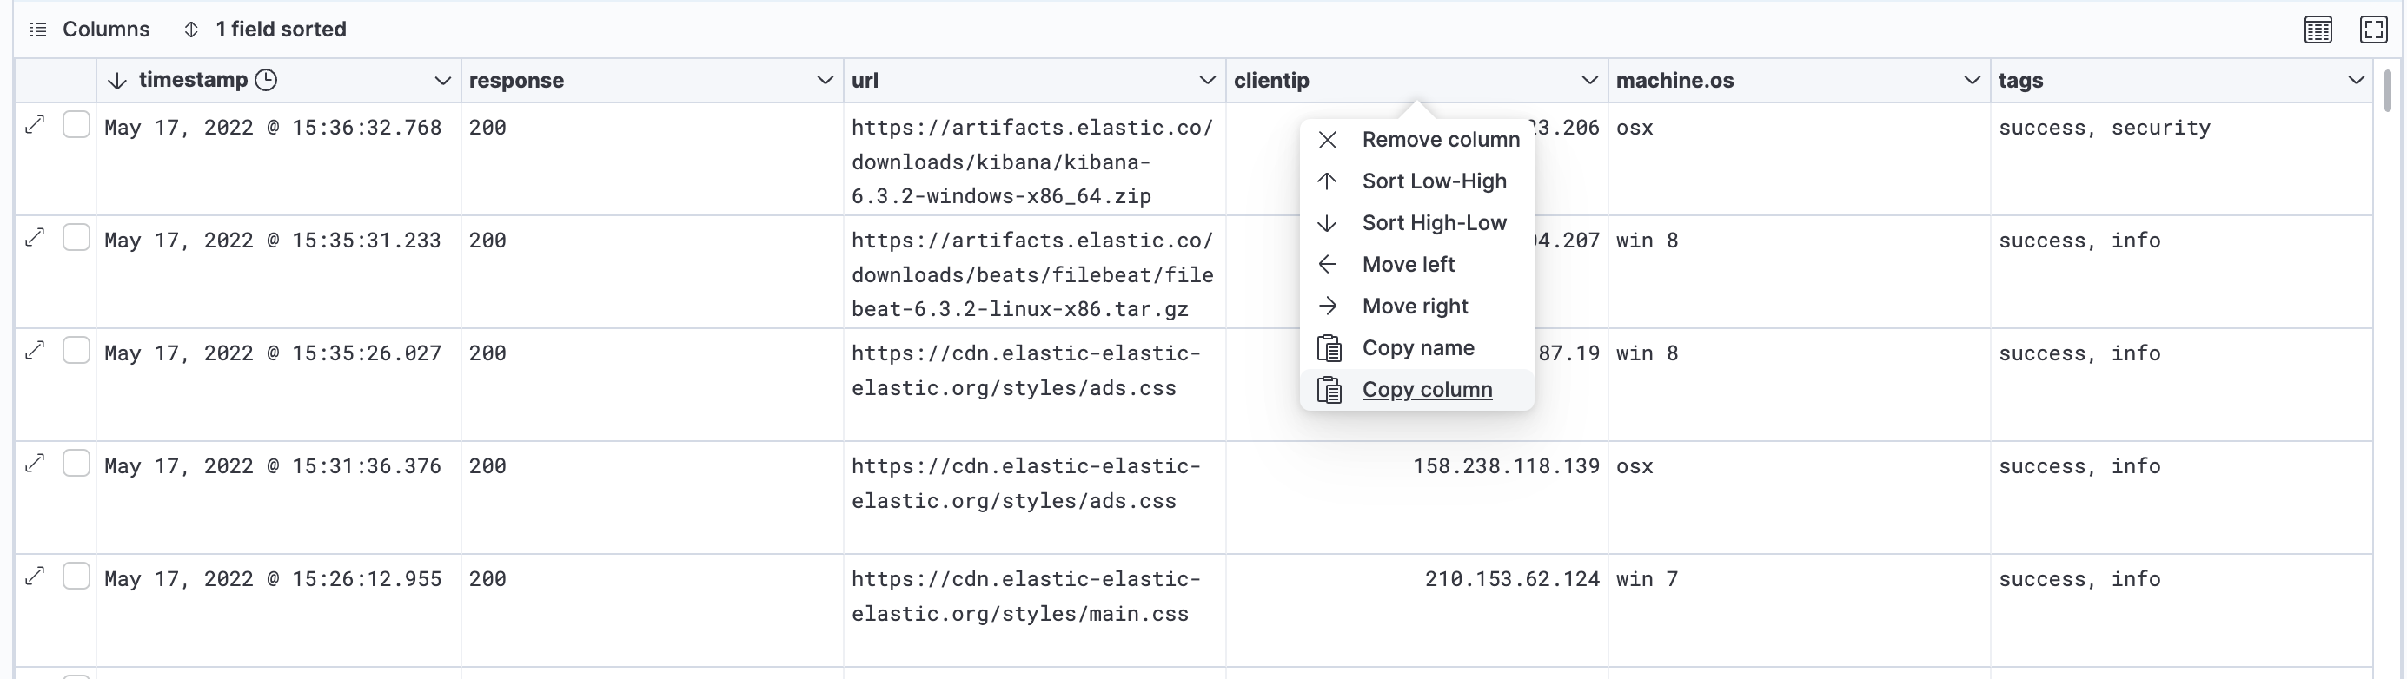
Task: Click the success, security tags cell
Action: tap(2181, 160)
